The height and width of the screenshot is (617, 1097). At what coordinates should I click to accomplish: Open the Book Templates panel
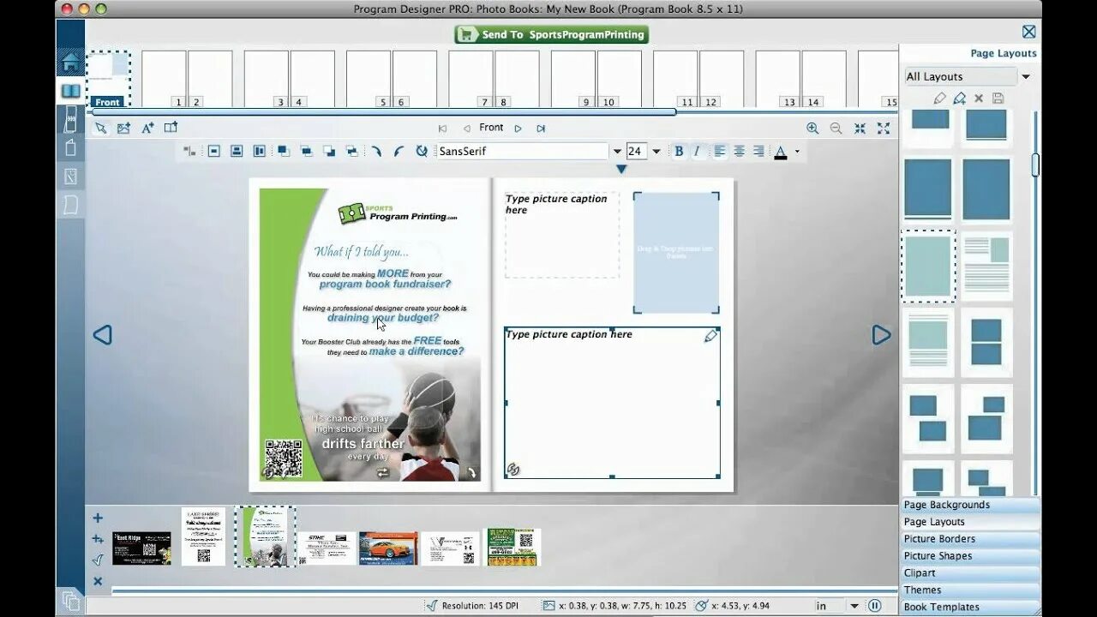coord(969,607)
